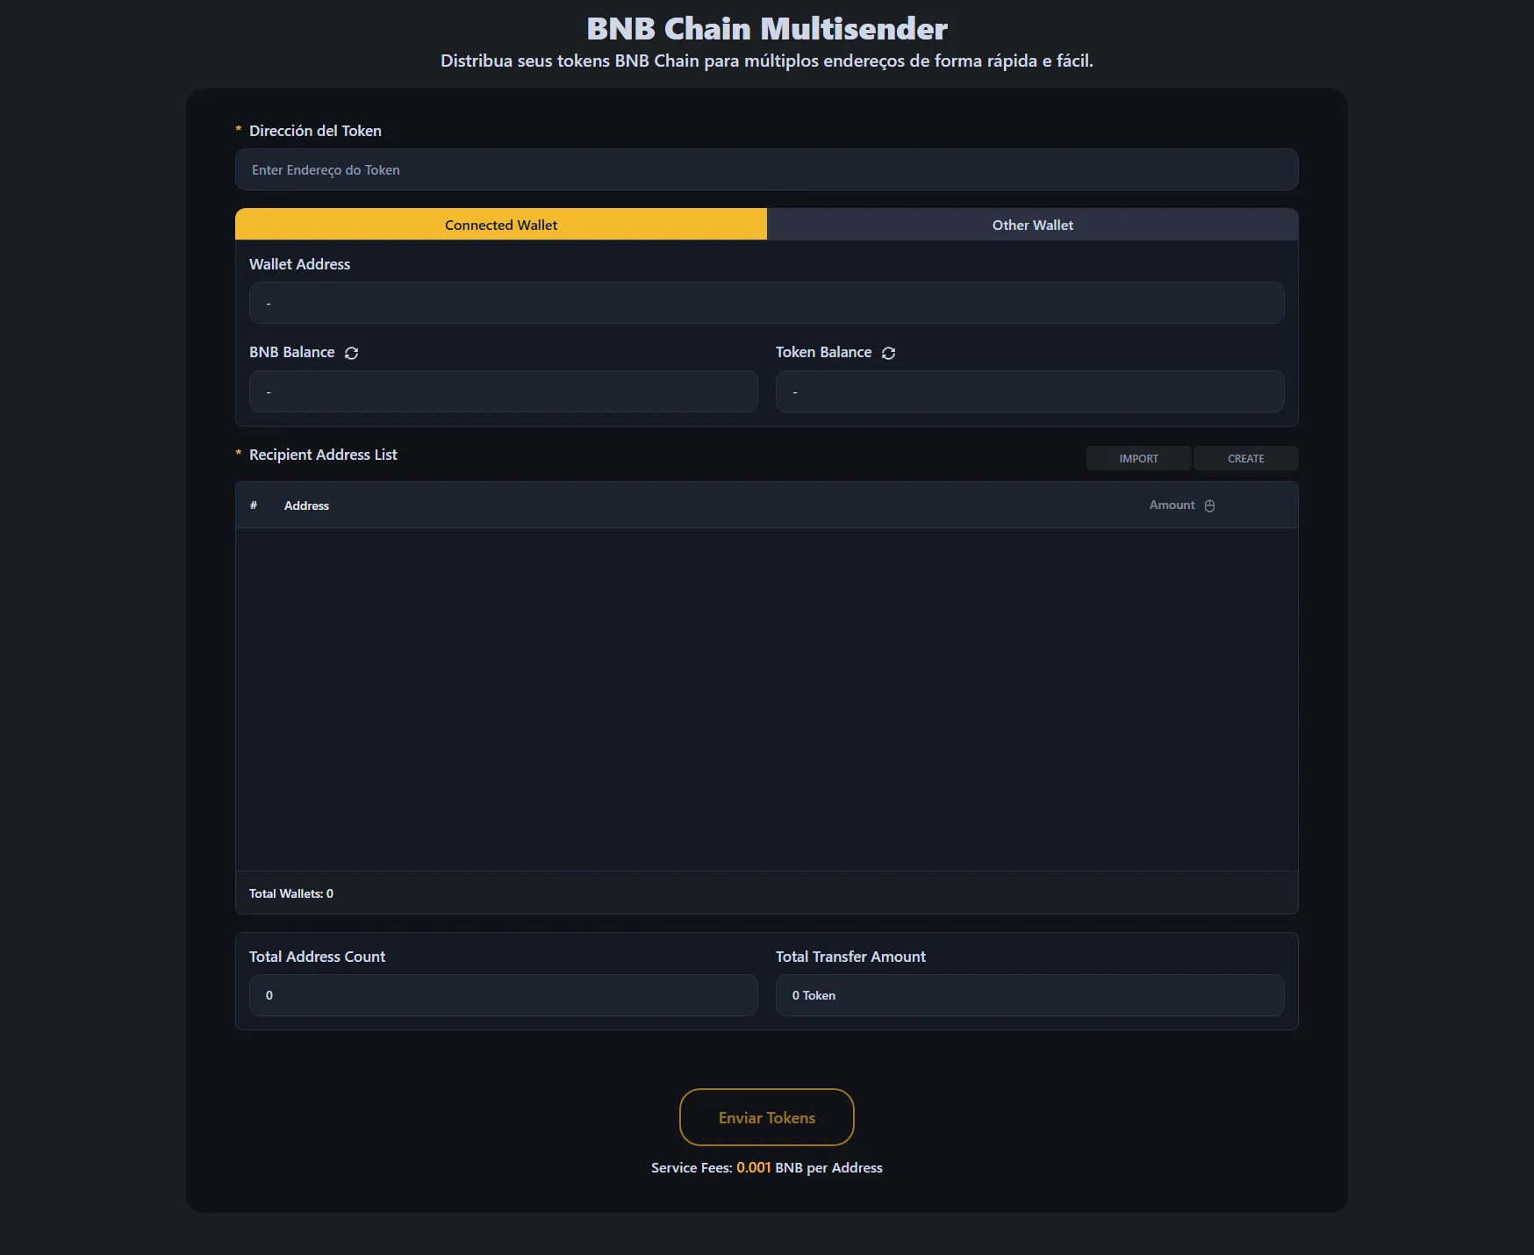Select the Other Wallet tab

coord(1032,225)
